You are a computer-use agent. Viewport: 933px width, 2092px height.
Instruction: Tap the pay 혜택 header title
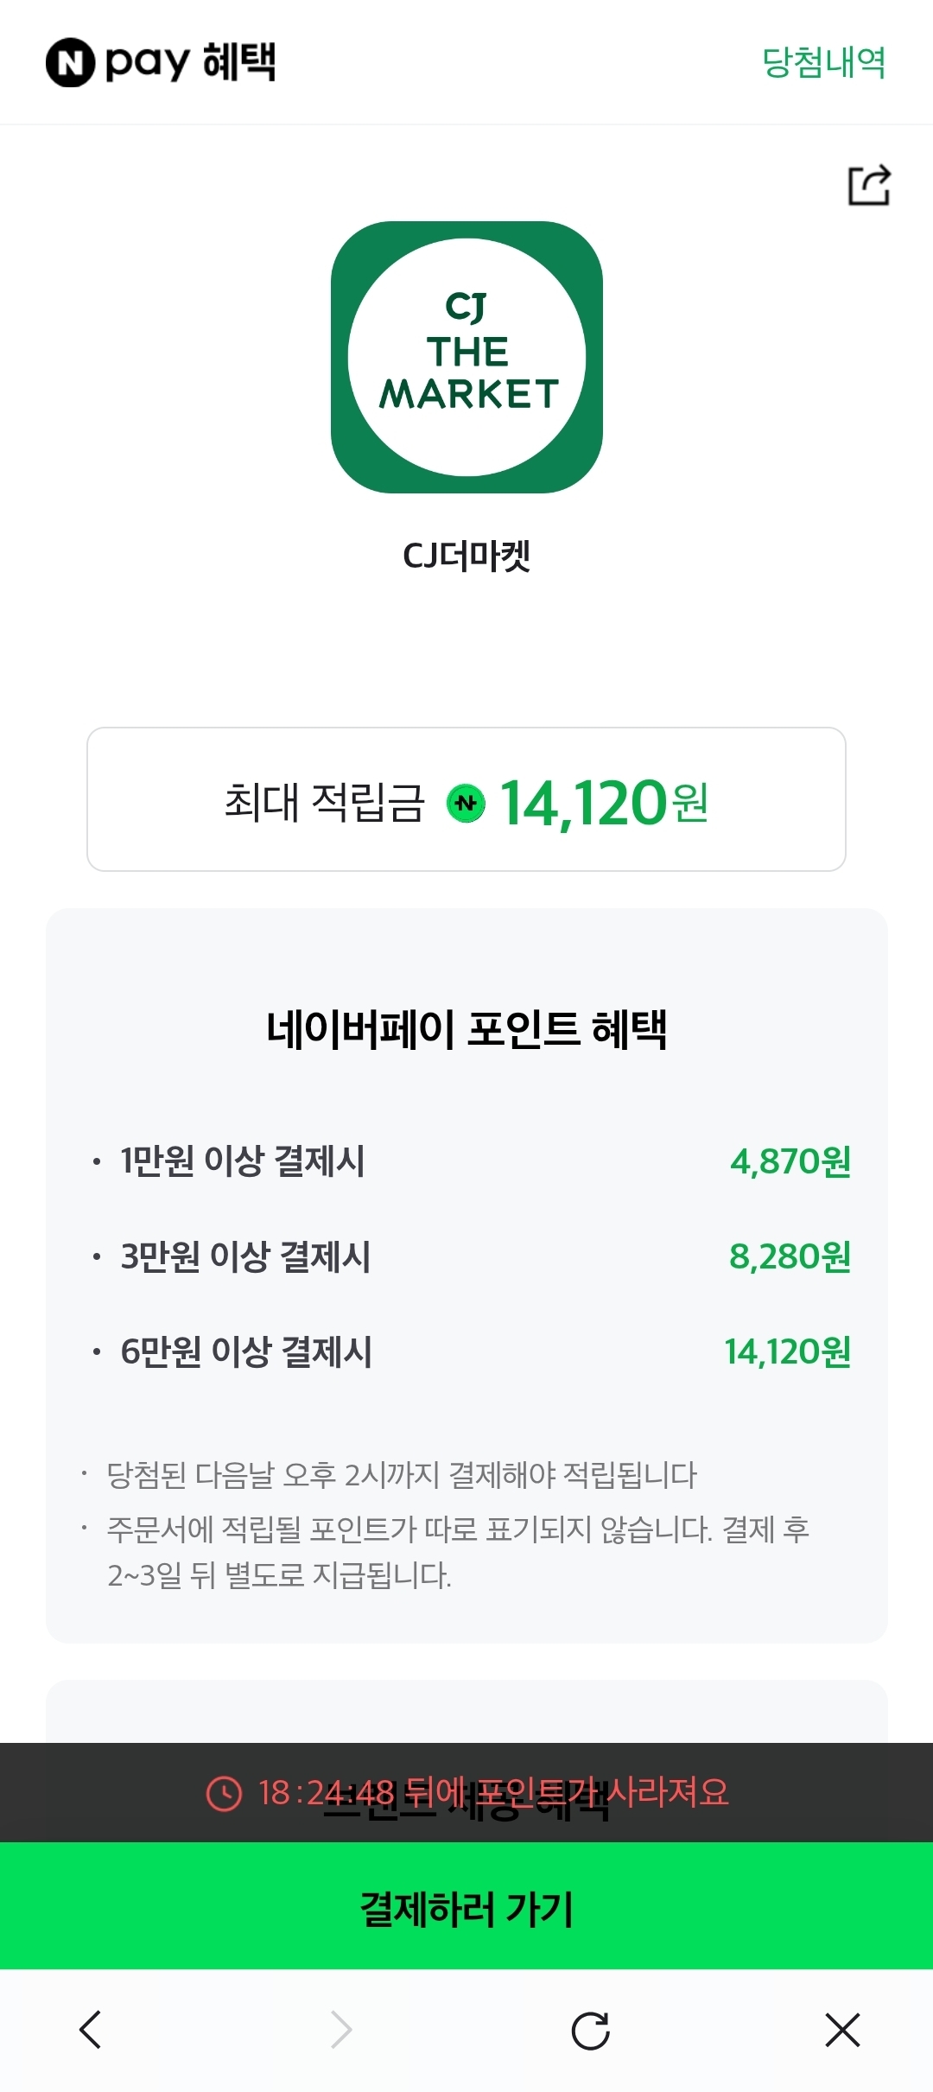tap(191, 62)
